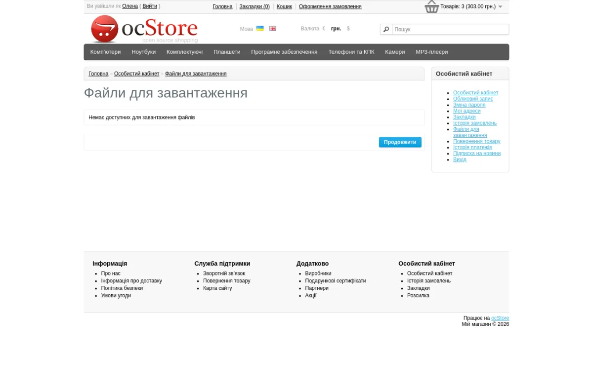Image resolution: width=593 pixels, height=390 pixels.
Task: Open Карта сайту in the footer
Action: pyautogui.click(x=217, y=288)
